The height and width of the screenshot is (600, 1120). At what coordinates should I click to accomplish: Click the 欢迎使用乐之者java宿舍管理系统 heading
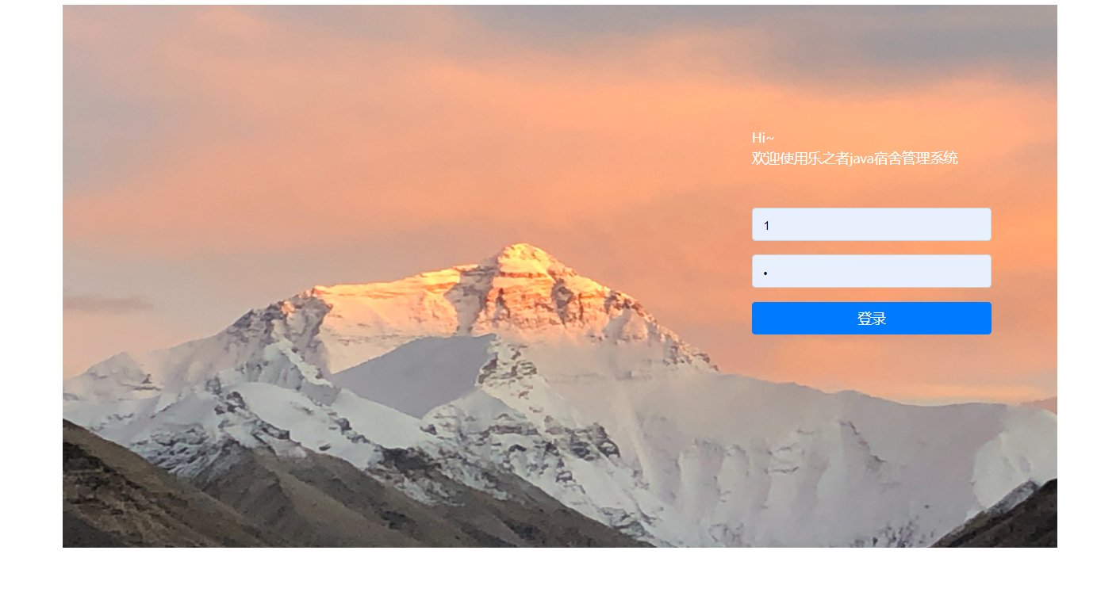[854, 159]
